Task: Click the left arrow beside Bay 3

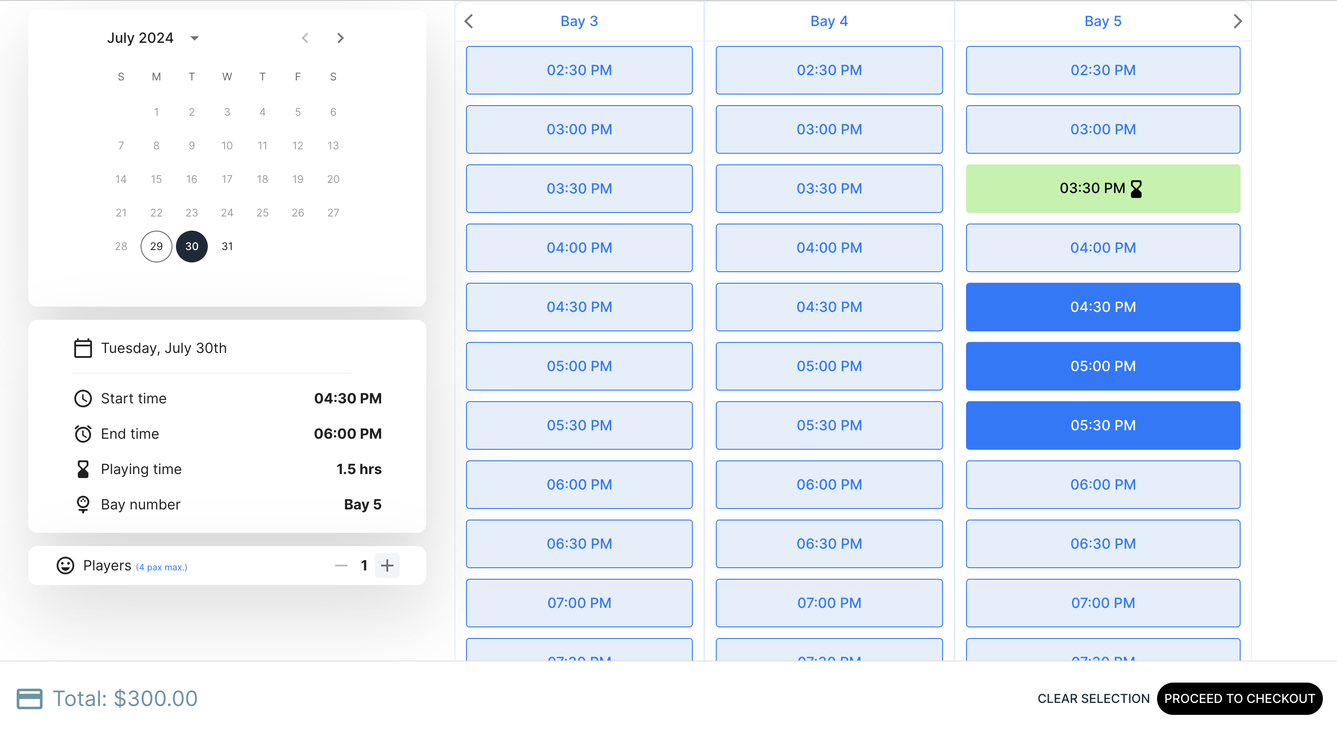Action: coord(469,21)
